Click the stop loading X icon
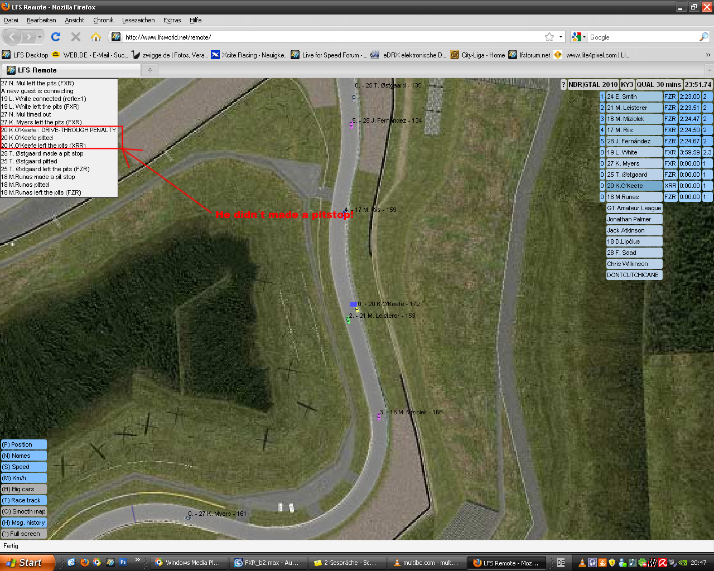Viewport: 714px width, 571px height. tap(76, 37)
